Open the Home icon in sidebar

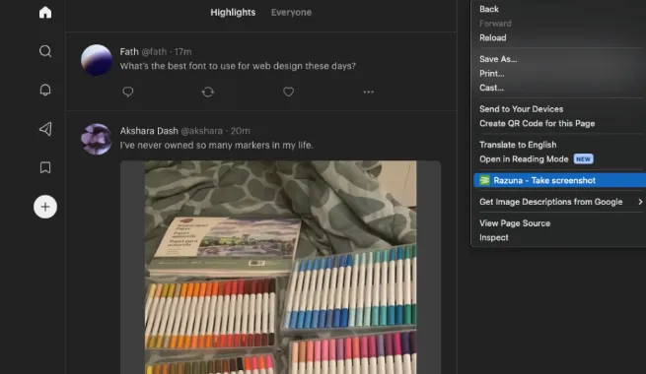(x=45, y=13)
